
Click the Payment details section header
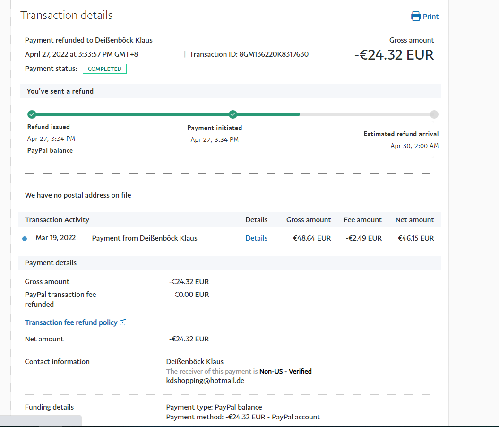(51, 263)
